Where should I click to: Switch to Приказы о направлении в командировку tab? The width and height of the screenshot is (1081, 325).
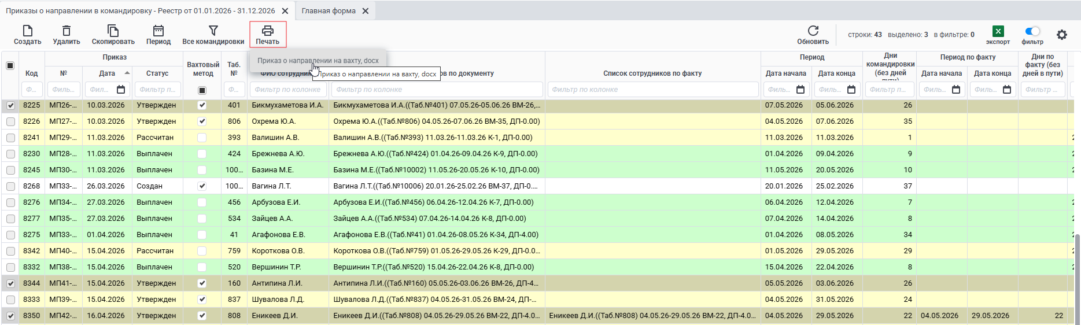click(x=141, y=11)
